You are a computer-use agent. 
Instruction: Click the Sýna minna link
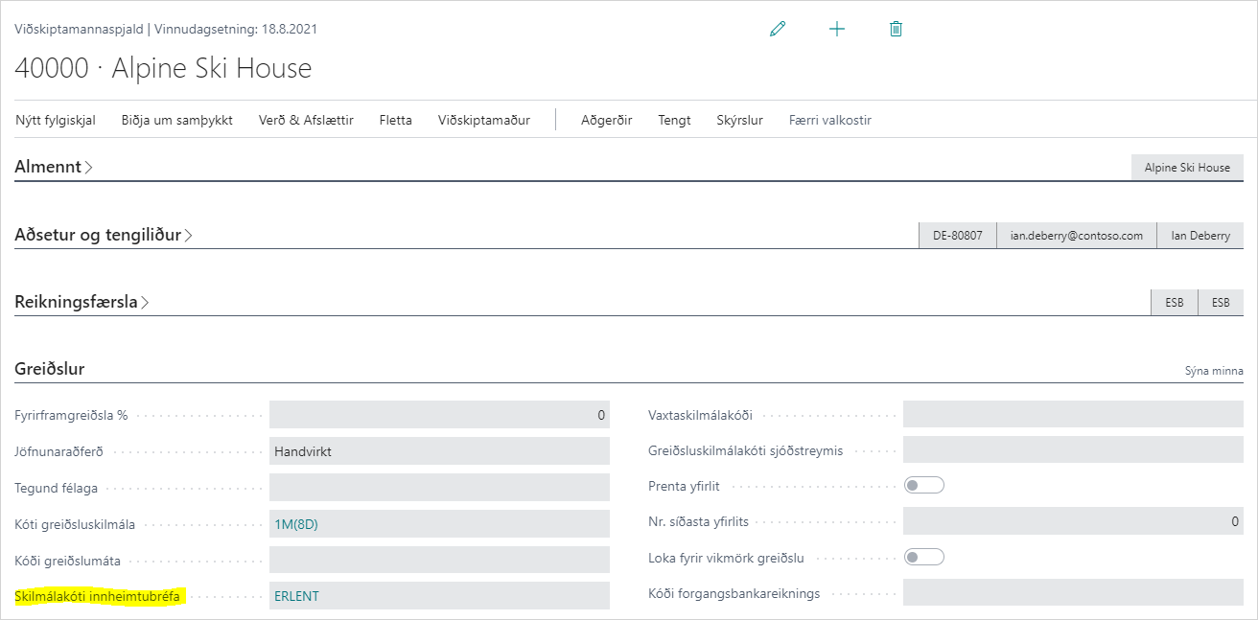[x=1214, y=371]
